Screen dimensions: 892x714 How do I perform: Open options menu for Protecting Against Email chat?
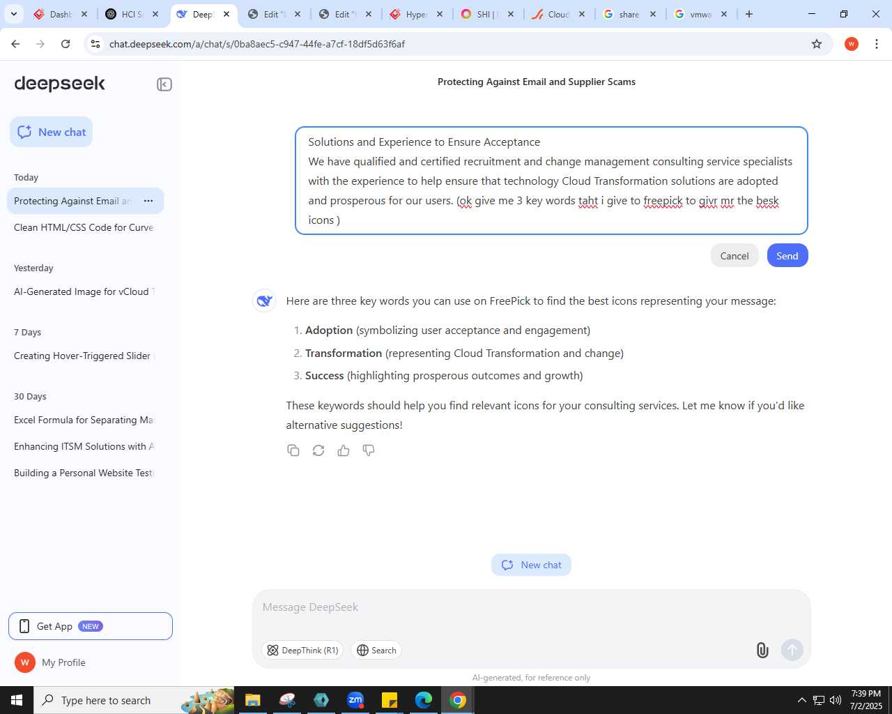148,201
